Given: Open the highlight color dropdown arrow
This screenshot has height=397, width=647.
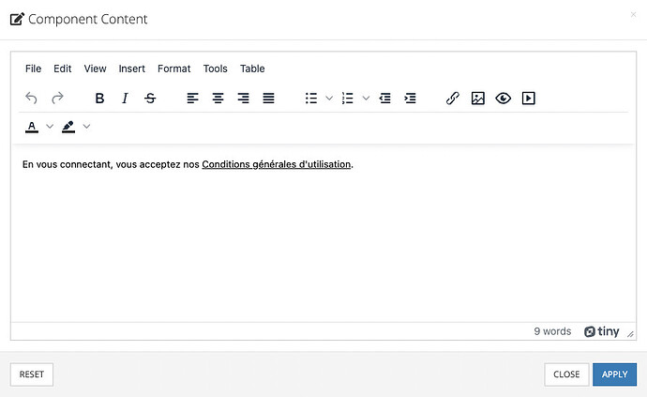Looking at the screenshot, I should [86, 127].
